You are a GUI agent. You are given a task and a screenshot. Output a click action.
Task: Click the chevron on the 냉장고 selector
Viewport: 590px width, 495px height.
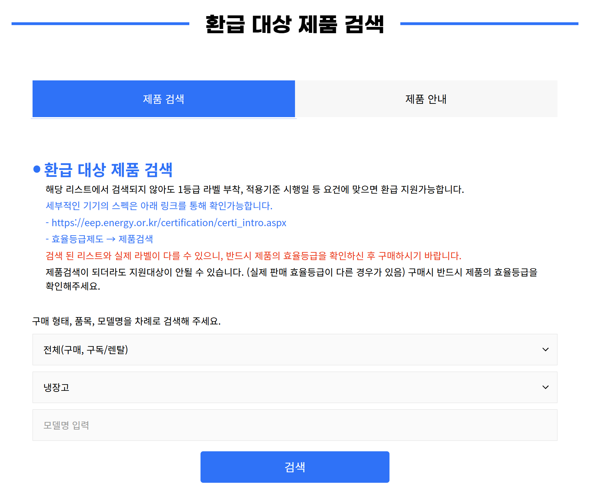(546, 387)
